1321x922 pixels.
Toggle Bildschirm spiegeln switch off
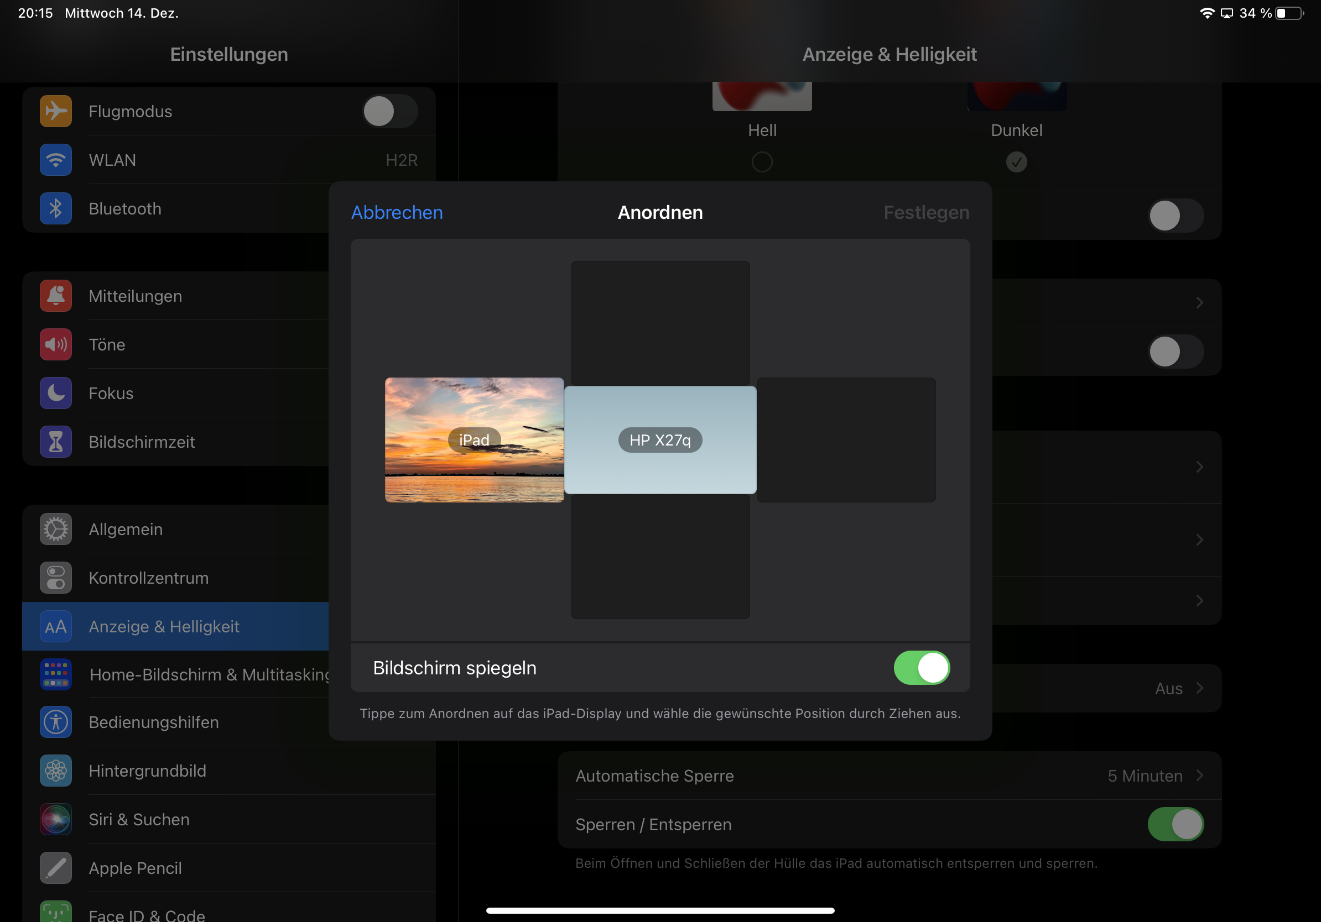tap(921, 668)
